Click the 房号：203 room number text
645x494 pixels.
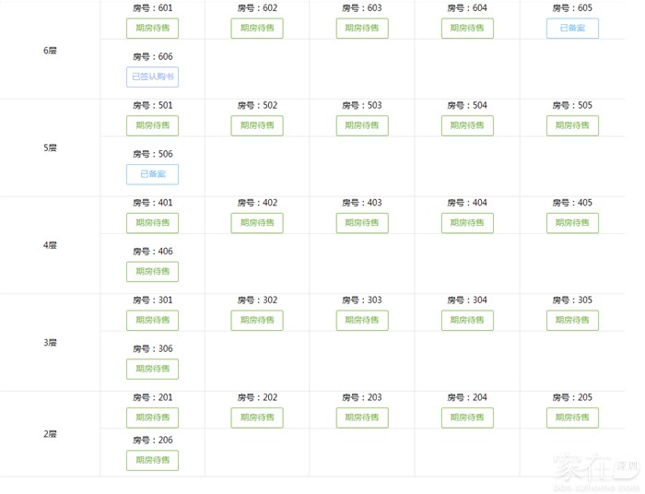tap(362, 398)
